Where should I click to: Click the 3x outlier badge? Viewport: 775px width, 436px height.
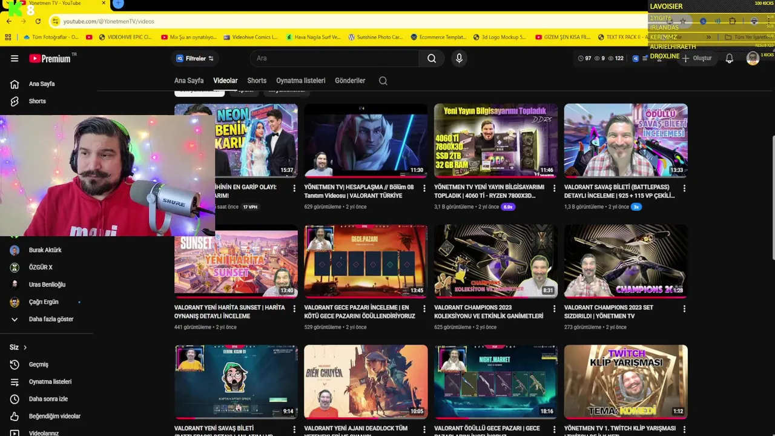point(636,206)
